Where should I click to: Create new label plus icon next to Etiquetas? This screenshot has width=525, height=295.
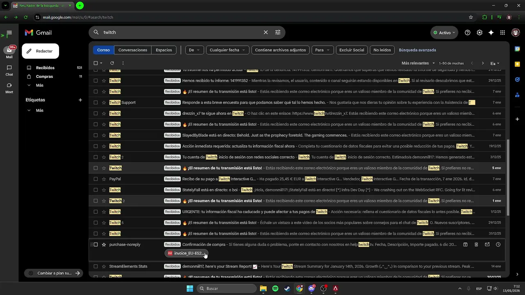tap(80, 100)
